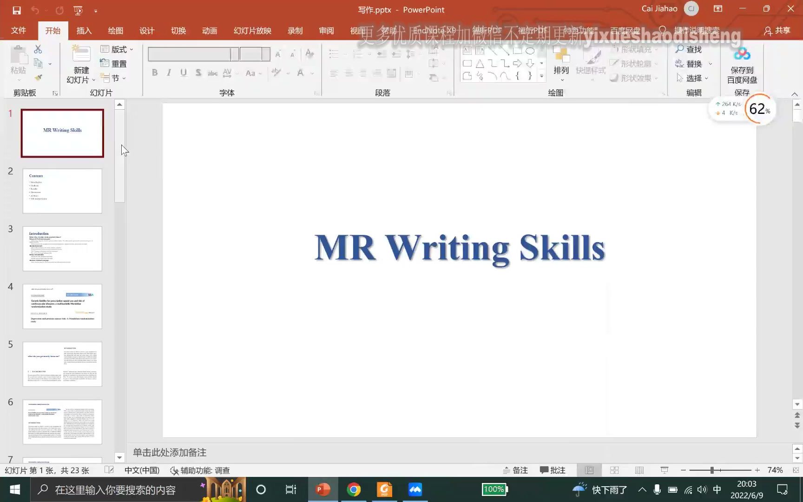Open Chrome from the taskbar
The image size is (803, 502).
[x=354, y=489]
